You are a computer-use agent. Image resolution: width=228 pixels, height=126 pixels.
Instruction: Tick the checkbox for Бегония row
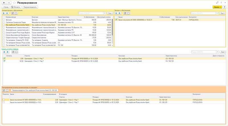tap(4, 20)
